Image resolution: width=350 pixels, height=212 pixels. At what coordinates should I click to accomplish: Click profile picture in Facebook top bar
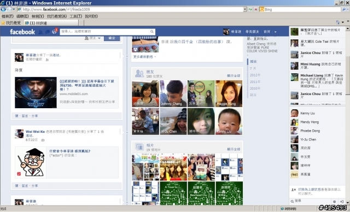click(226, 32)
